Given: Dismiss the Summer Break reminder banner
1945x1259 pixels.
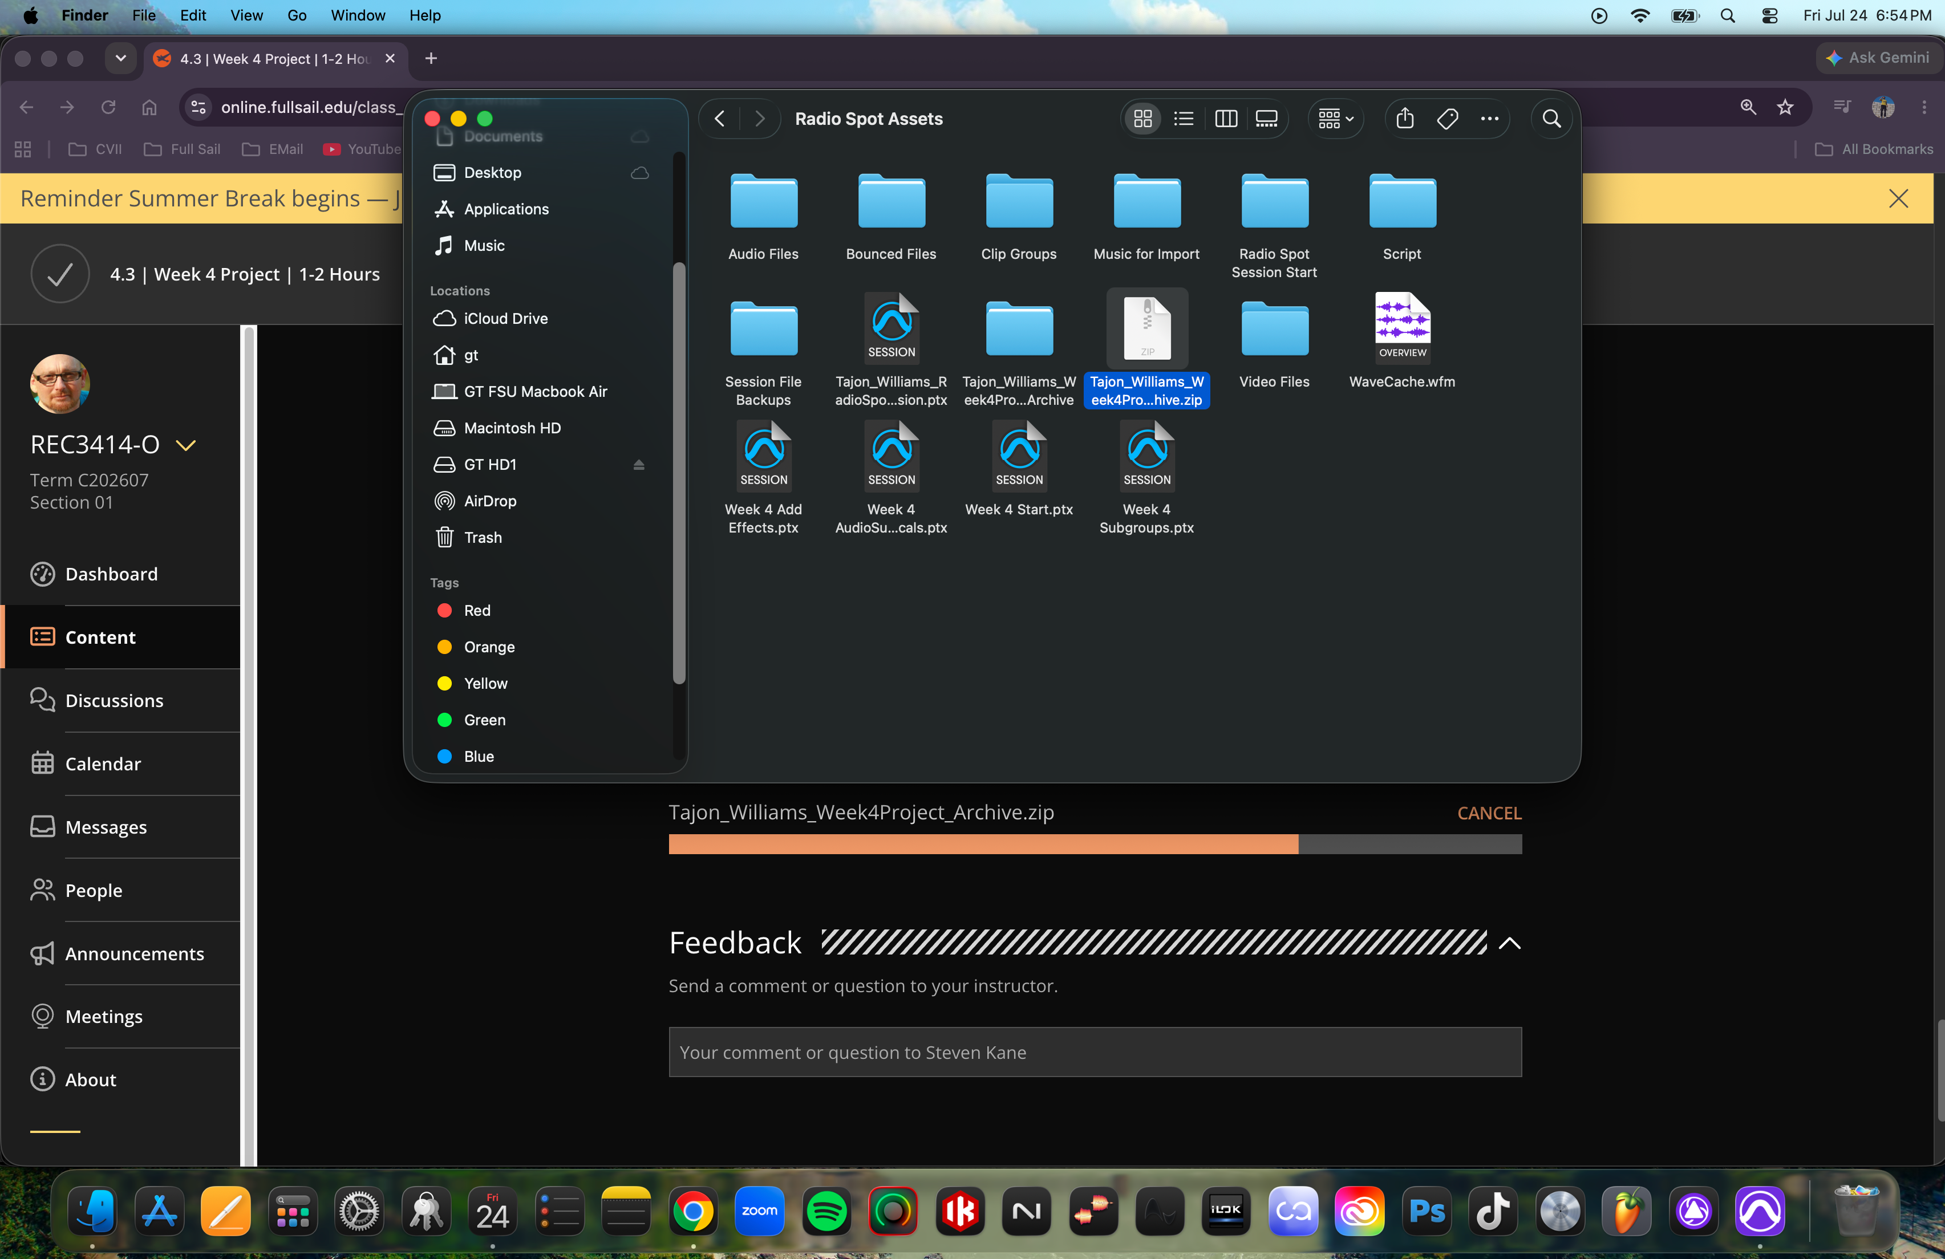Looking at the screenshot, I should [x=1898, y=198].
